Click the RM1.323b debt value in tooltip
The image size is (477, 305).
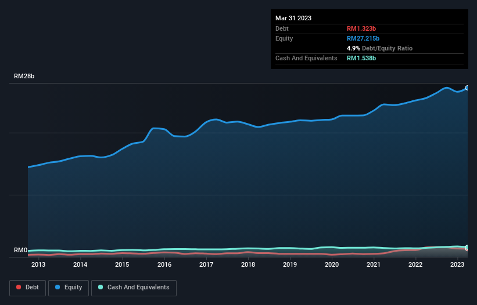pyautogui.click(x=363, y=28)
